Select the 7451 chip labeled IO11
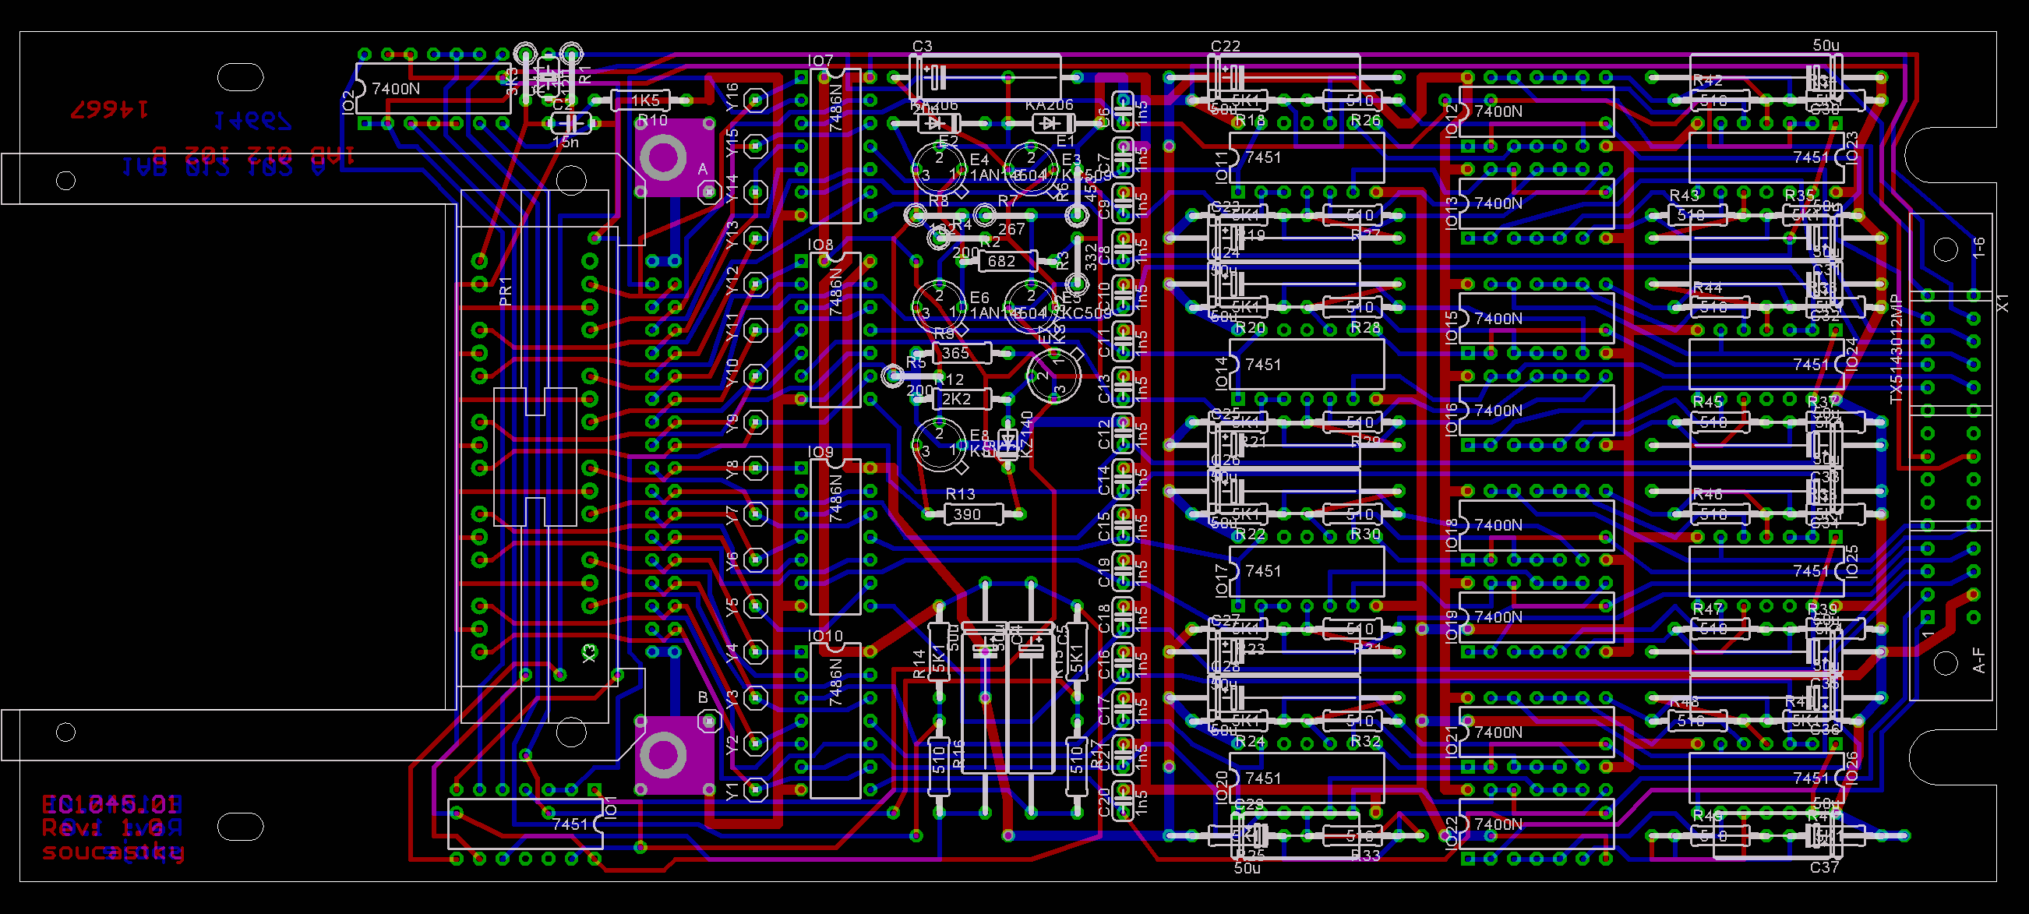2029x914 pixels. click(1306, 157)
